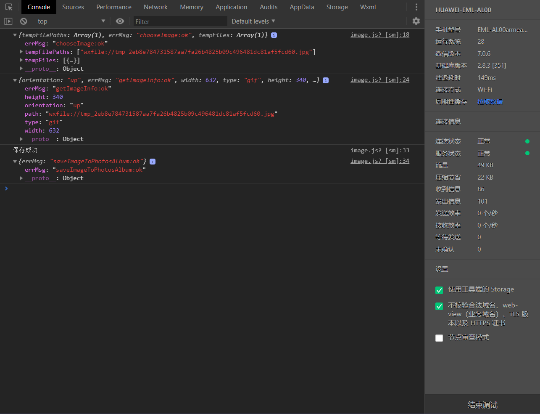Open console settings gear icon
The image size is (540, 414).
click(x=416, y=21)
